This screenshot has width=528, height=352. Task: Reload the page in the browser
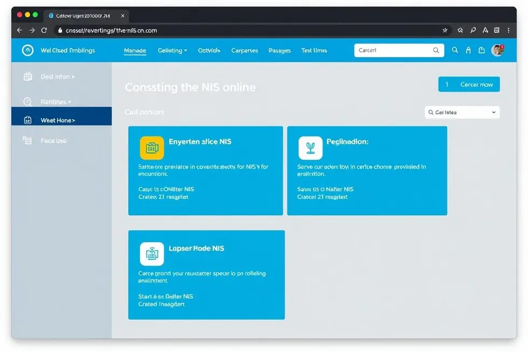click(44, 31)
